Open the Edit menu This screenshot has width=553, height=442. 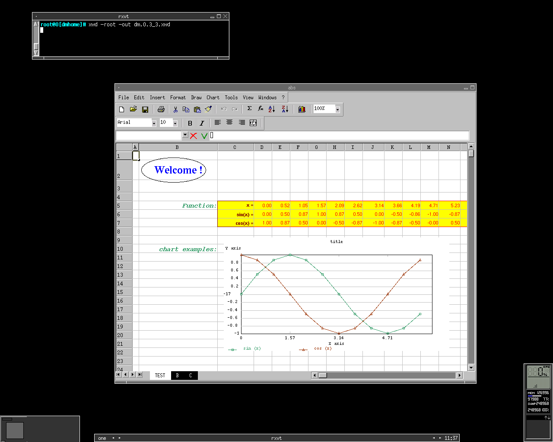click(x=139, y=98)
